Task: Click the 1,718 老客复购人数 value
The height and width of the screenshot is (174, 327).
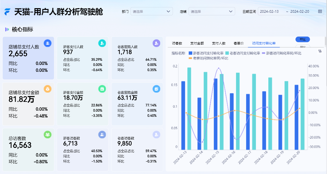Action: tap(125, 52)
